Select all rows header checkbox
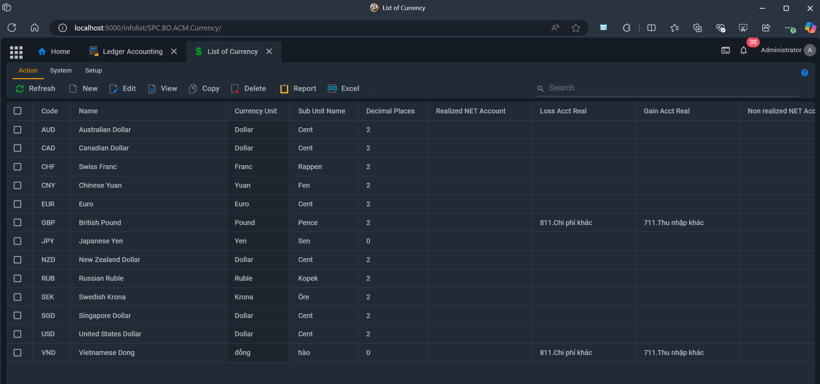The height and width of the screenshot is (384, 820). 17,111
